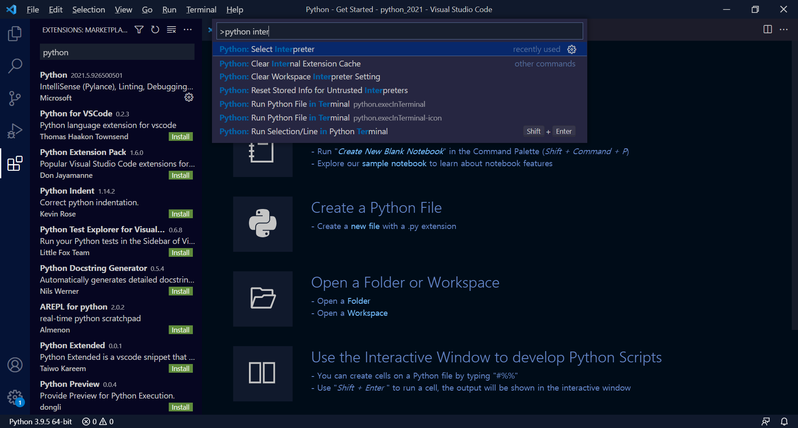Install Python Test Explorer extension

[x=181, y=253]
